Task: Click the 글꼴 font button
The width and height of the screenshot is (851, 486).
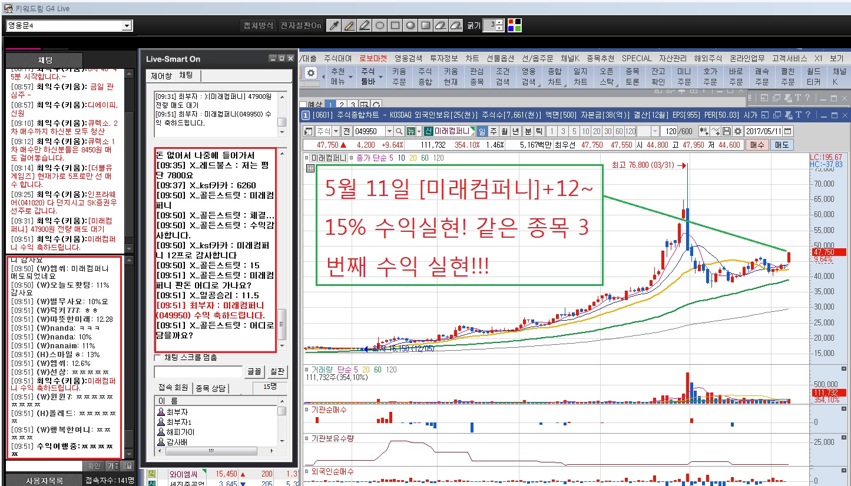Action: 254,372
